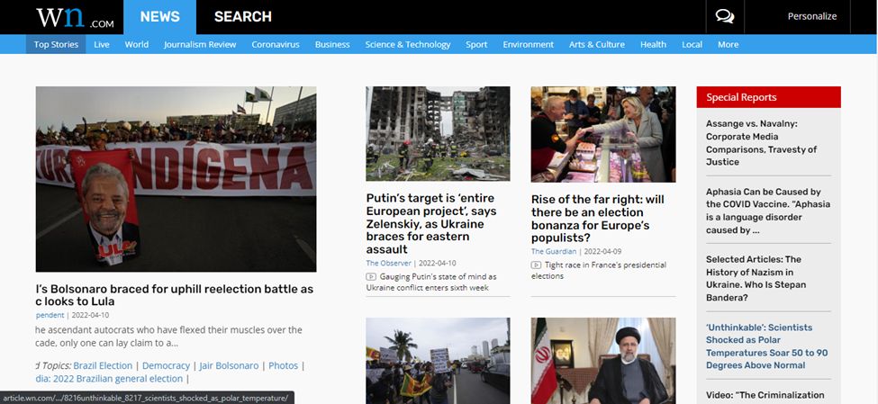The image size is (878, 404).
Task: Open the More menu in category bar
Action: [x=728, y=44]
